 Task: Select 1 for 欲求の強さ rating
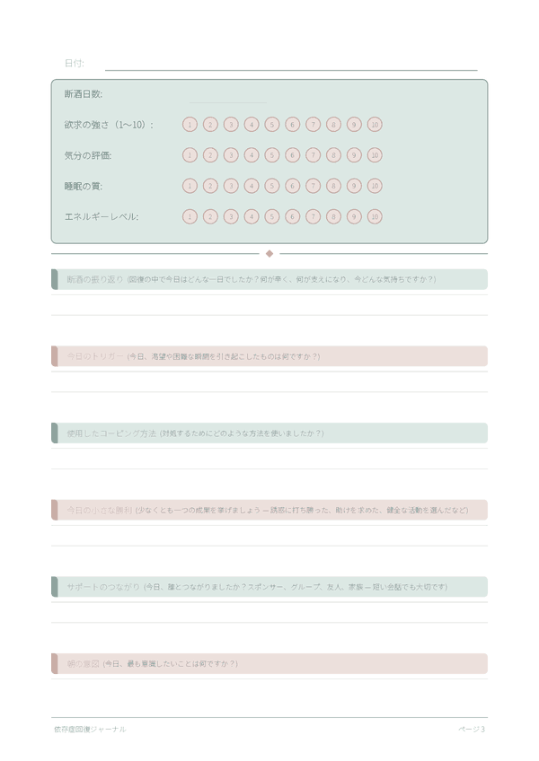pos(190,125)
